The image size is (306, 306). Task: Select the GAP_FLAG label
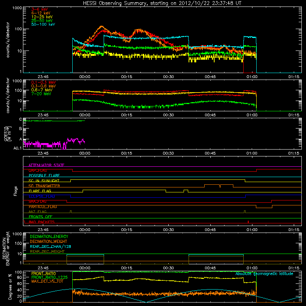[37, 170]
